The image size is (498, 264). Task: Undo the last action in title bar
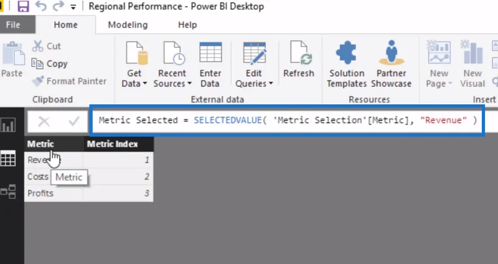click(40, 6)
